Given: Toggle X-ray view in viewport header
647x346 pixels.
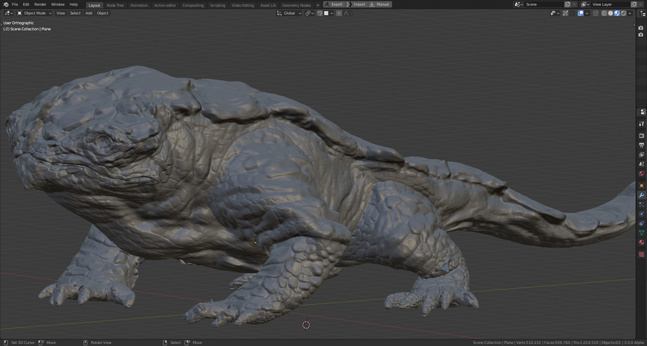Looking at the screenshot, I should click(595, 13).
